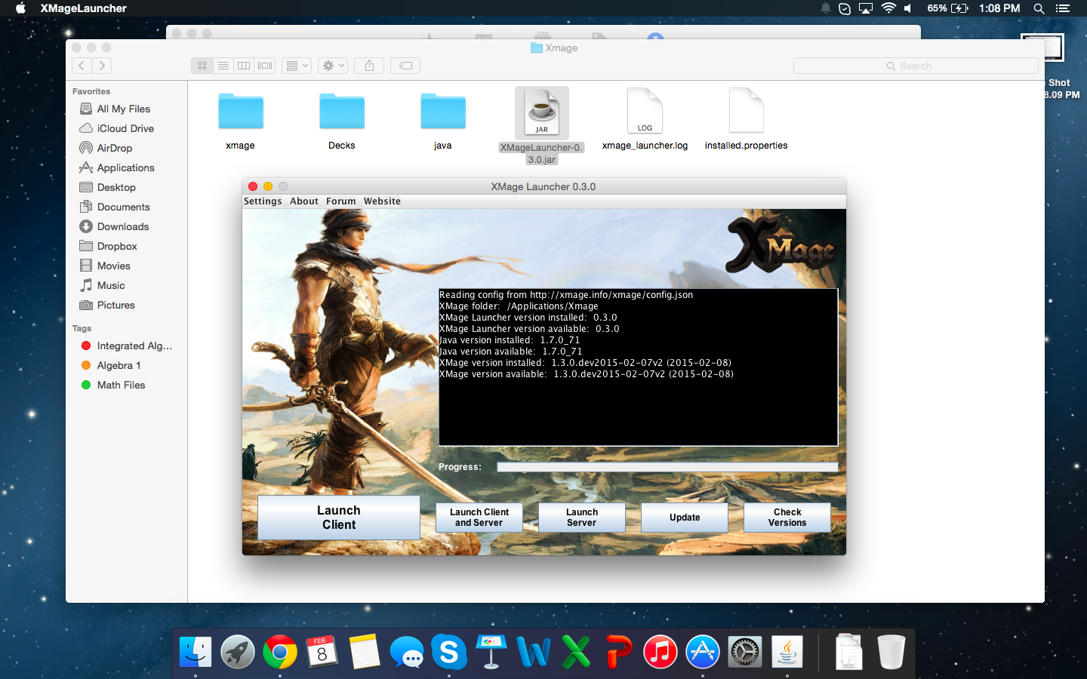Expand the Finder arrange-by dropdown
The image size is (1087, 679).
[297, 66]
